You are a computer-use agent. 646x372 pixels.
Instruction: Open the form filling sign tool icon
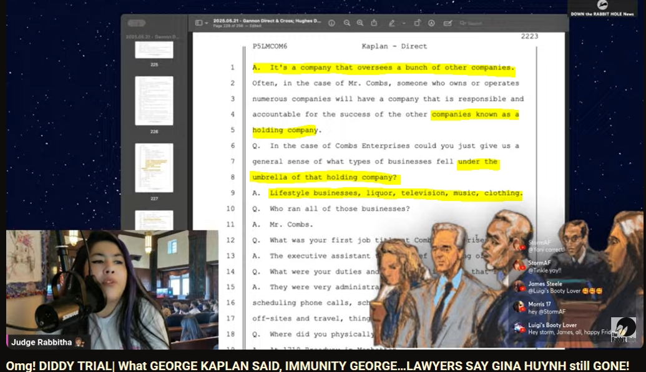tap(448, 23)
